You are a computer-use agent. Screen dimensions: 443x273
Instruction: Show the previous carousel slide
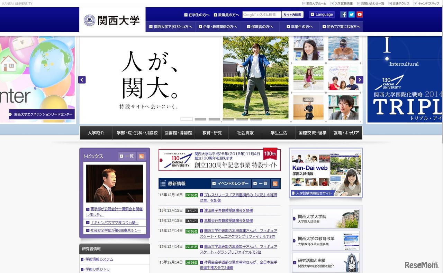click(x=82, y=80)
